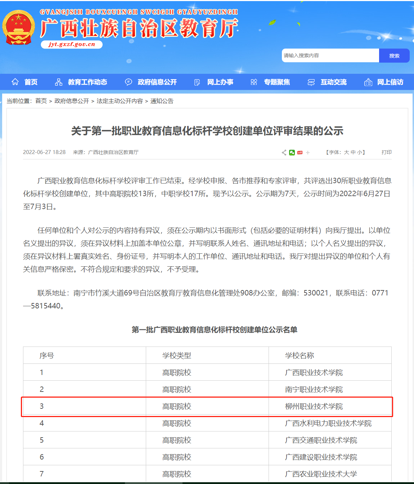The width and height of the screenshot is (414, 484).
Task: Click into the search input field
Action: (330, 55)
